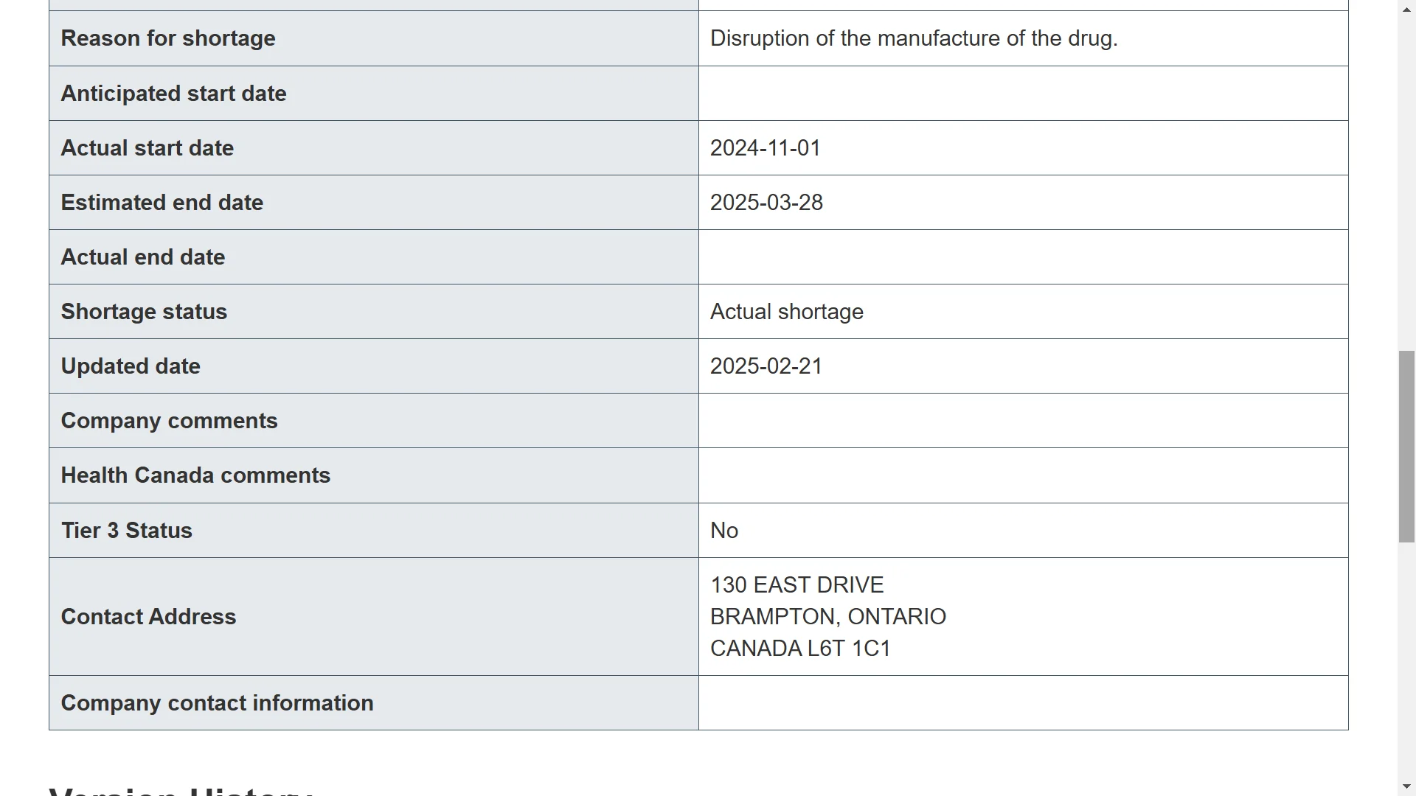Click the 'Company contact information' row label
1416x796 pixels.
pyautogui.click(x=217, y=703)
